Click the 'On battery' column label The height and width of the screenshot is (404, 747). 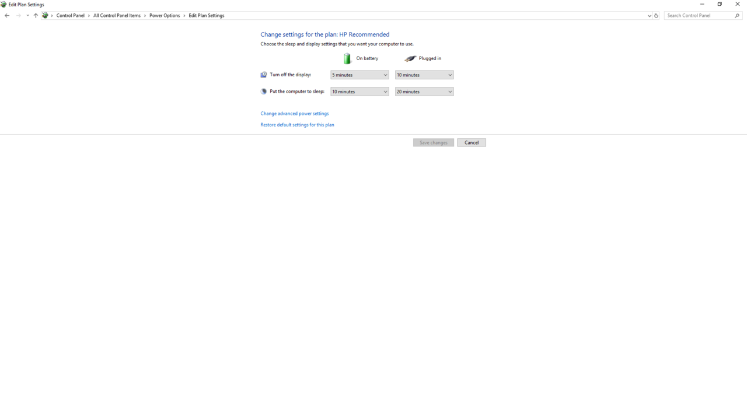click(x=367, y=58)
